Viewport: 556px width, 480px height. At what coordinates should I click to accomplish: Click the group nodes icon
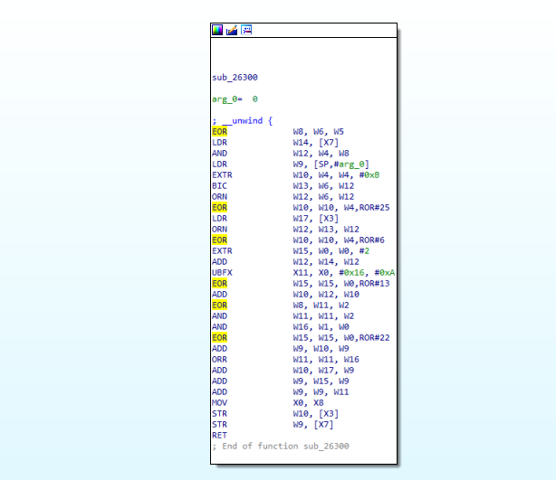tap(246, 30)
